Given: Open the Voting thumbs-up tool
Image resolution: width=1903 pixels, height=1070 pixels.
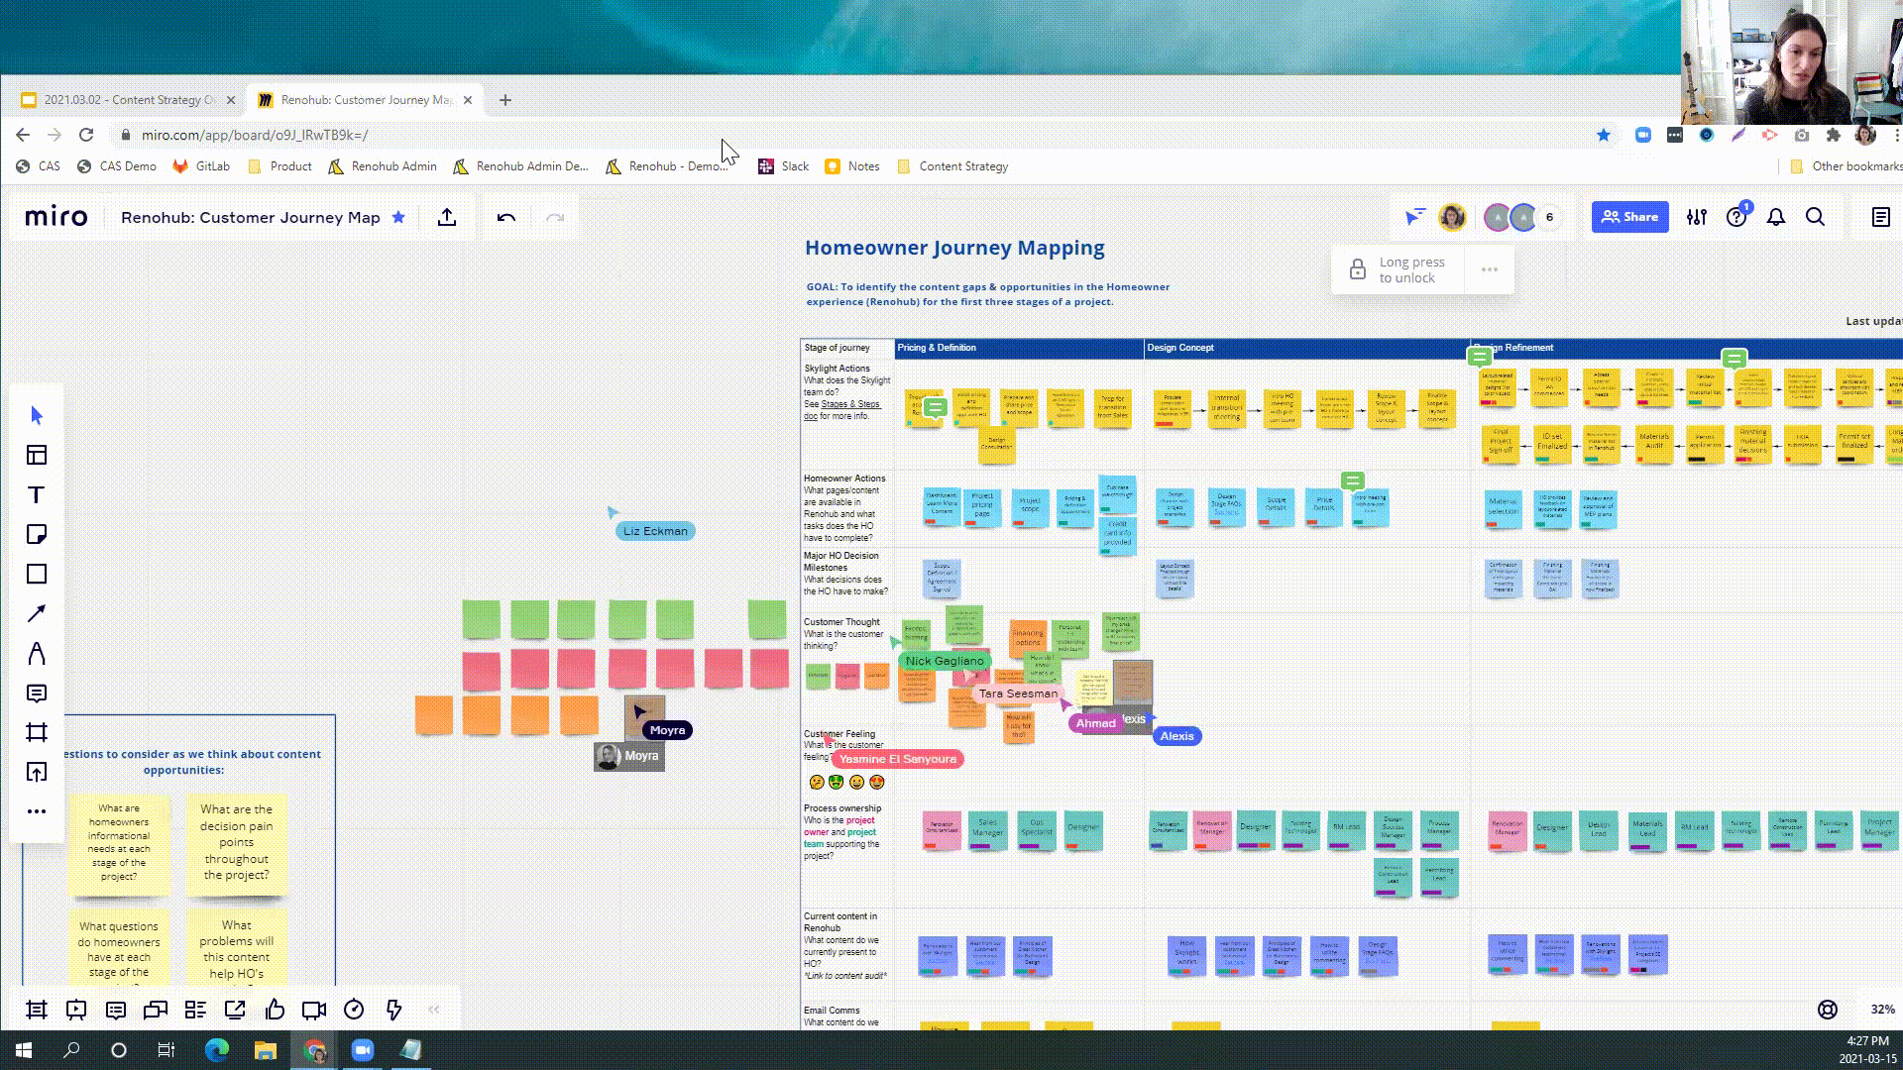Looking at the screenshot, I should click(275, 1010).
